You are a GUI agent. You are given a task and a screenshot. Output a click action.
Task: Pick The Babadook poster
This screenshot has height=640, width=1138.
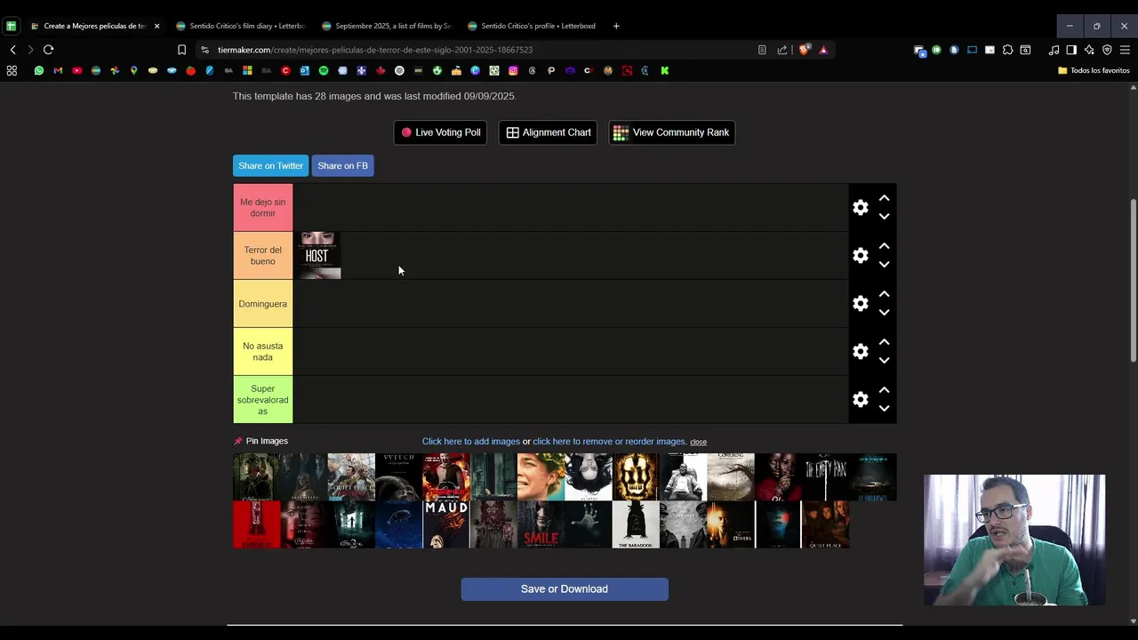point(636,524)
